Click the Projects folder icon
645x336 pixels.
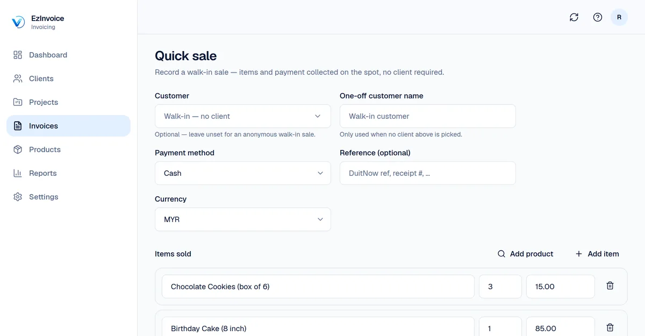[18, 102]
